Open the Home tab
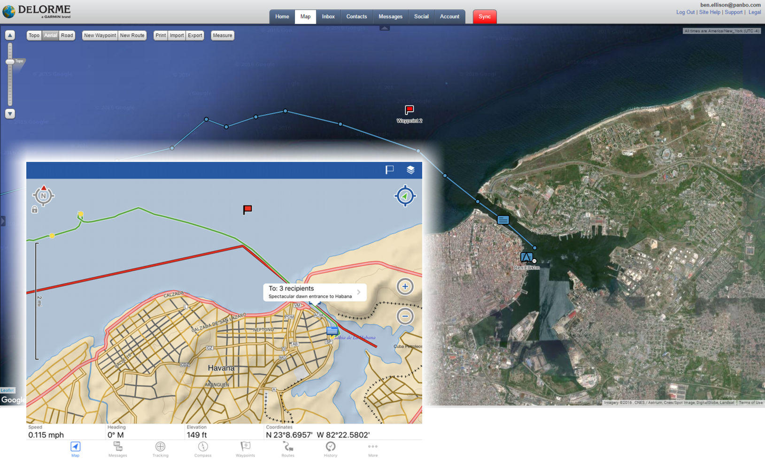Screen dimensions: 765x459 click(x=282, y=16)
